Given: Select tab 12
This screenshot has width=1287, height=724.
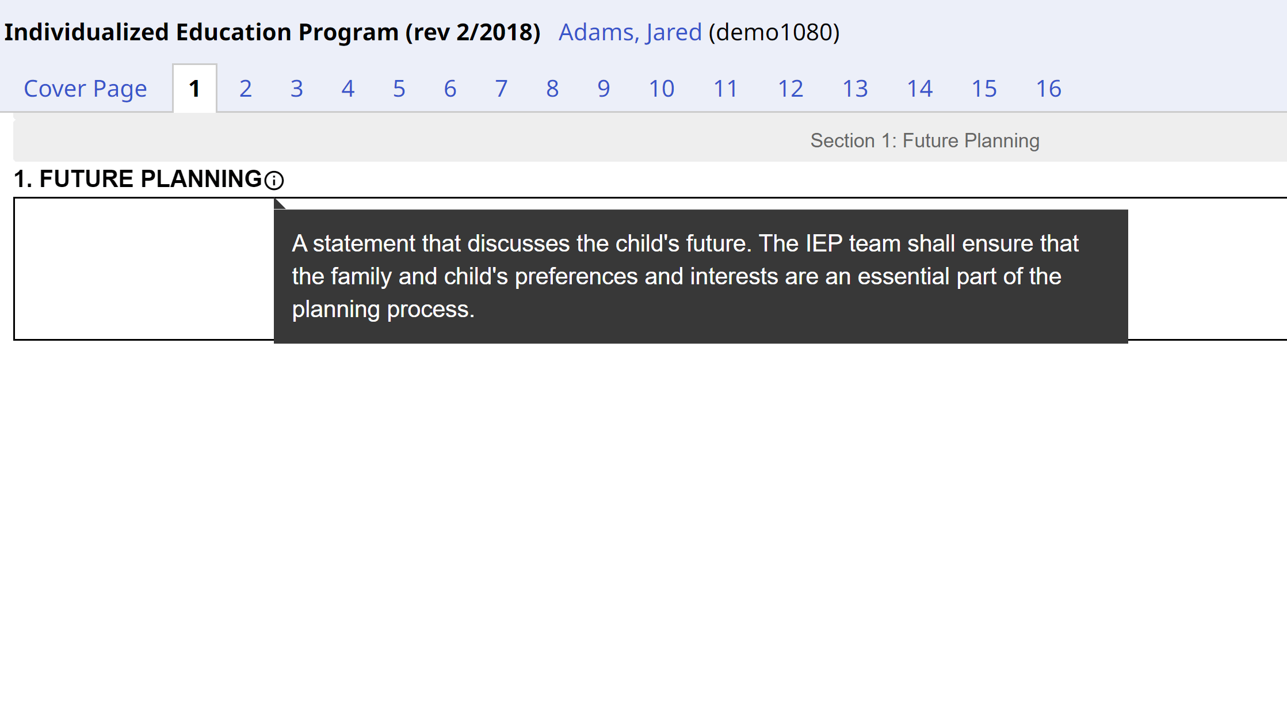Looking at the screenshot, I should point(790,89).
